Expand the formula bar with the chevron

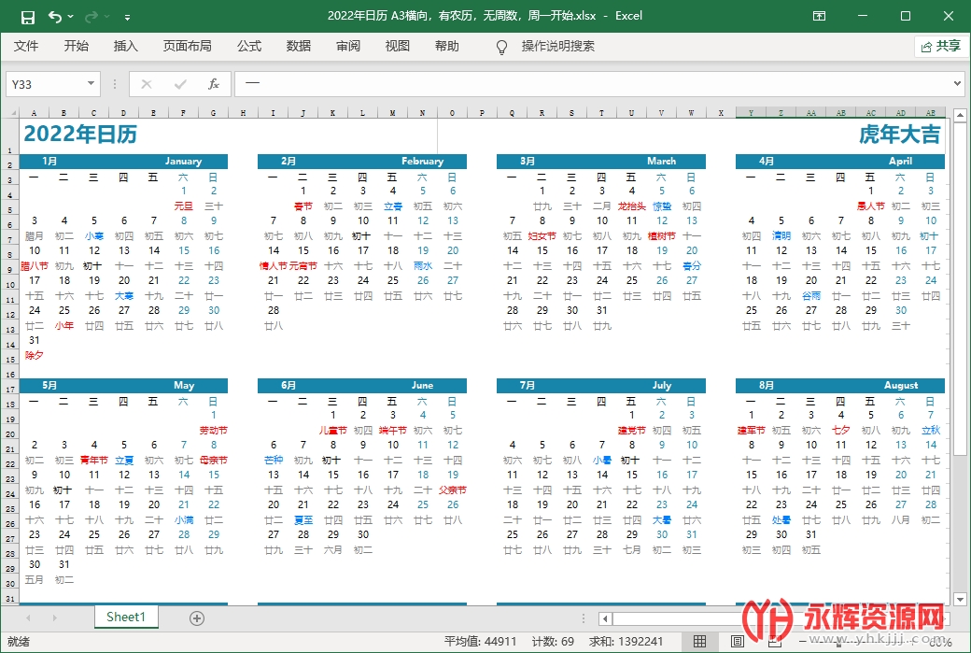957,84
